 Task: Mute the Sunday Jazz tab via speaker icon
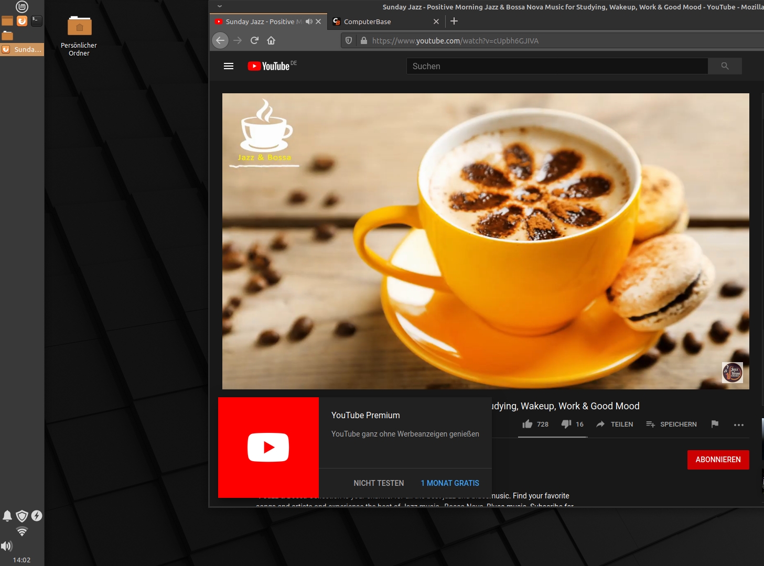309,21
